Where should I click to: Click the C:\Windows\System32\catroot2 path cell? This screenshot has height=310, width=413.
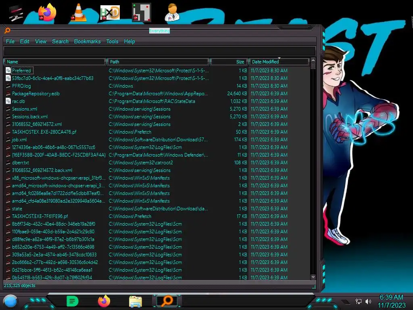click(141, 163)
